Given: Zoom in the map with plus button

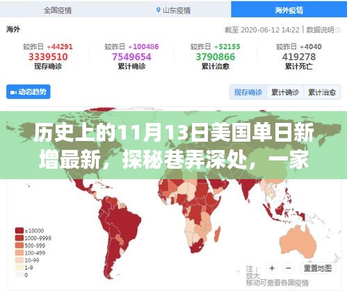Looking at the screenshot, I should point(272,268).
